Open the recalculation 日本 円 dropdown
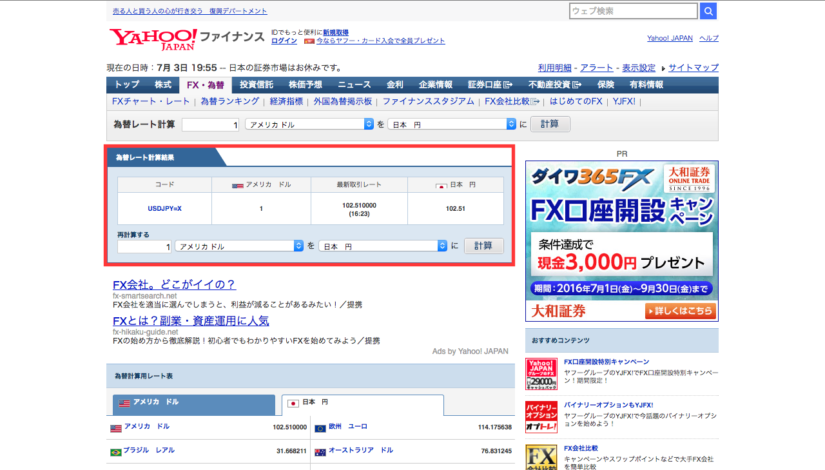The width and height of the screenshot is (825, 470). (x=383, y=246)
